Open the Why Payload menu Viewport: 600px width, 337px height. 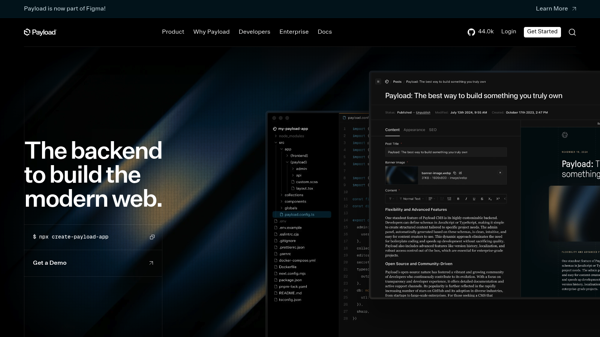pyautogui.click(x=211, y=32)
